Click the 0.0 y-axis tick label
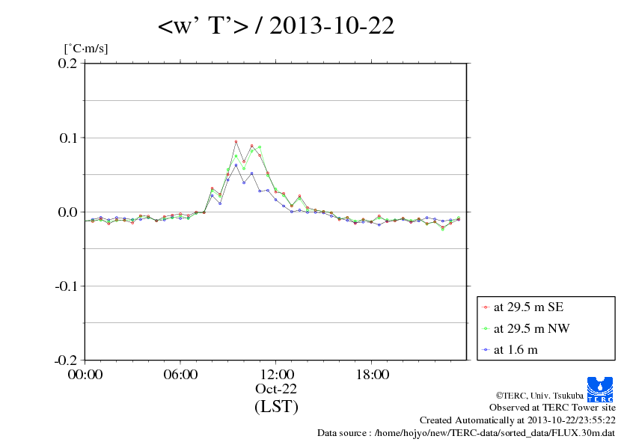 pyautogui.click(x=67, y=212)
